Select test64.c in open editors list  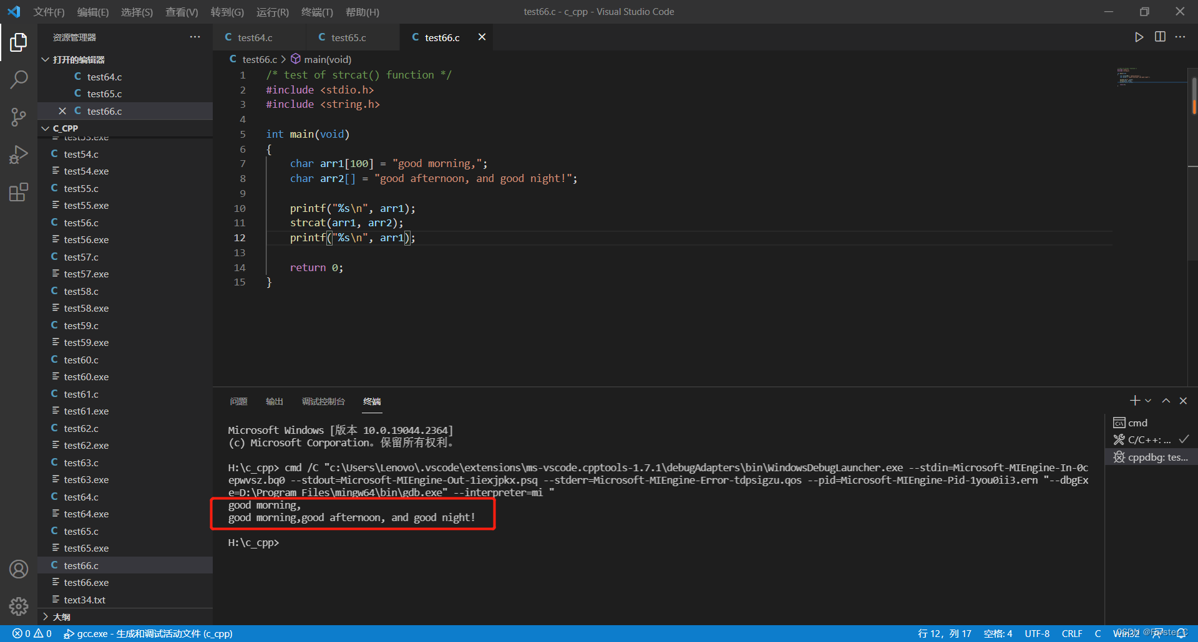pyautogui.click(x=125, y=77)
